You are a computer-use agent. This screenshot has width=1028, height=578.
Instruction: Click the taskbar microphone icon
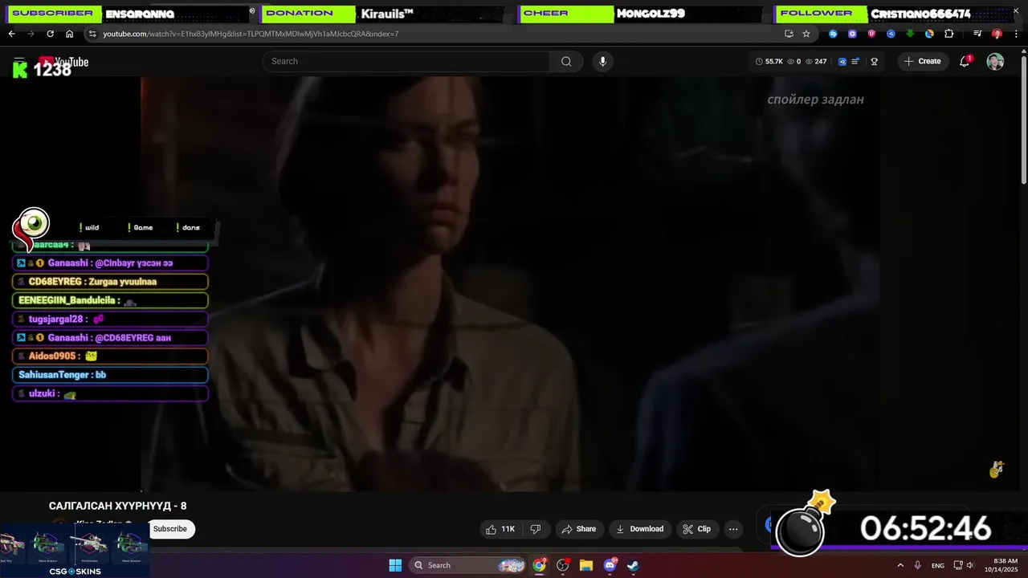(917, 565)
